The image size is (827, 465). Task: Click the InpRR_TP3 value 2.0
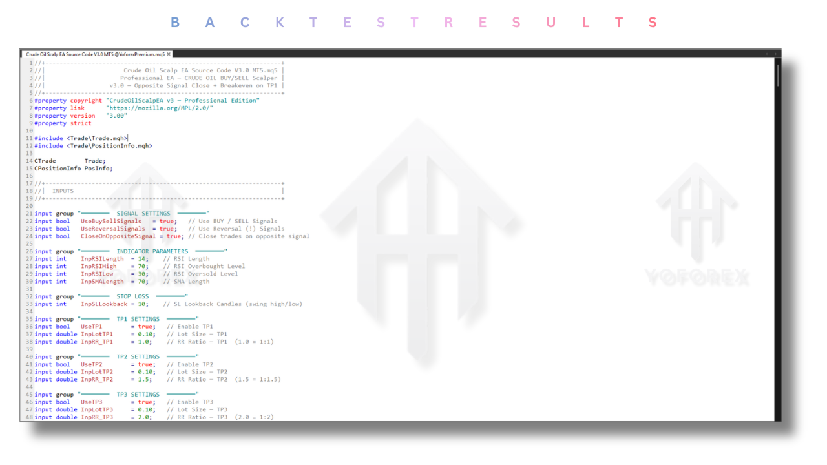click(x=143, y=417)
